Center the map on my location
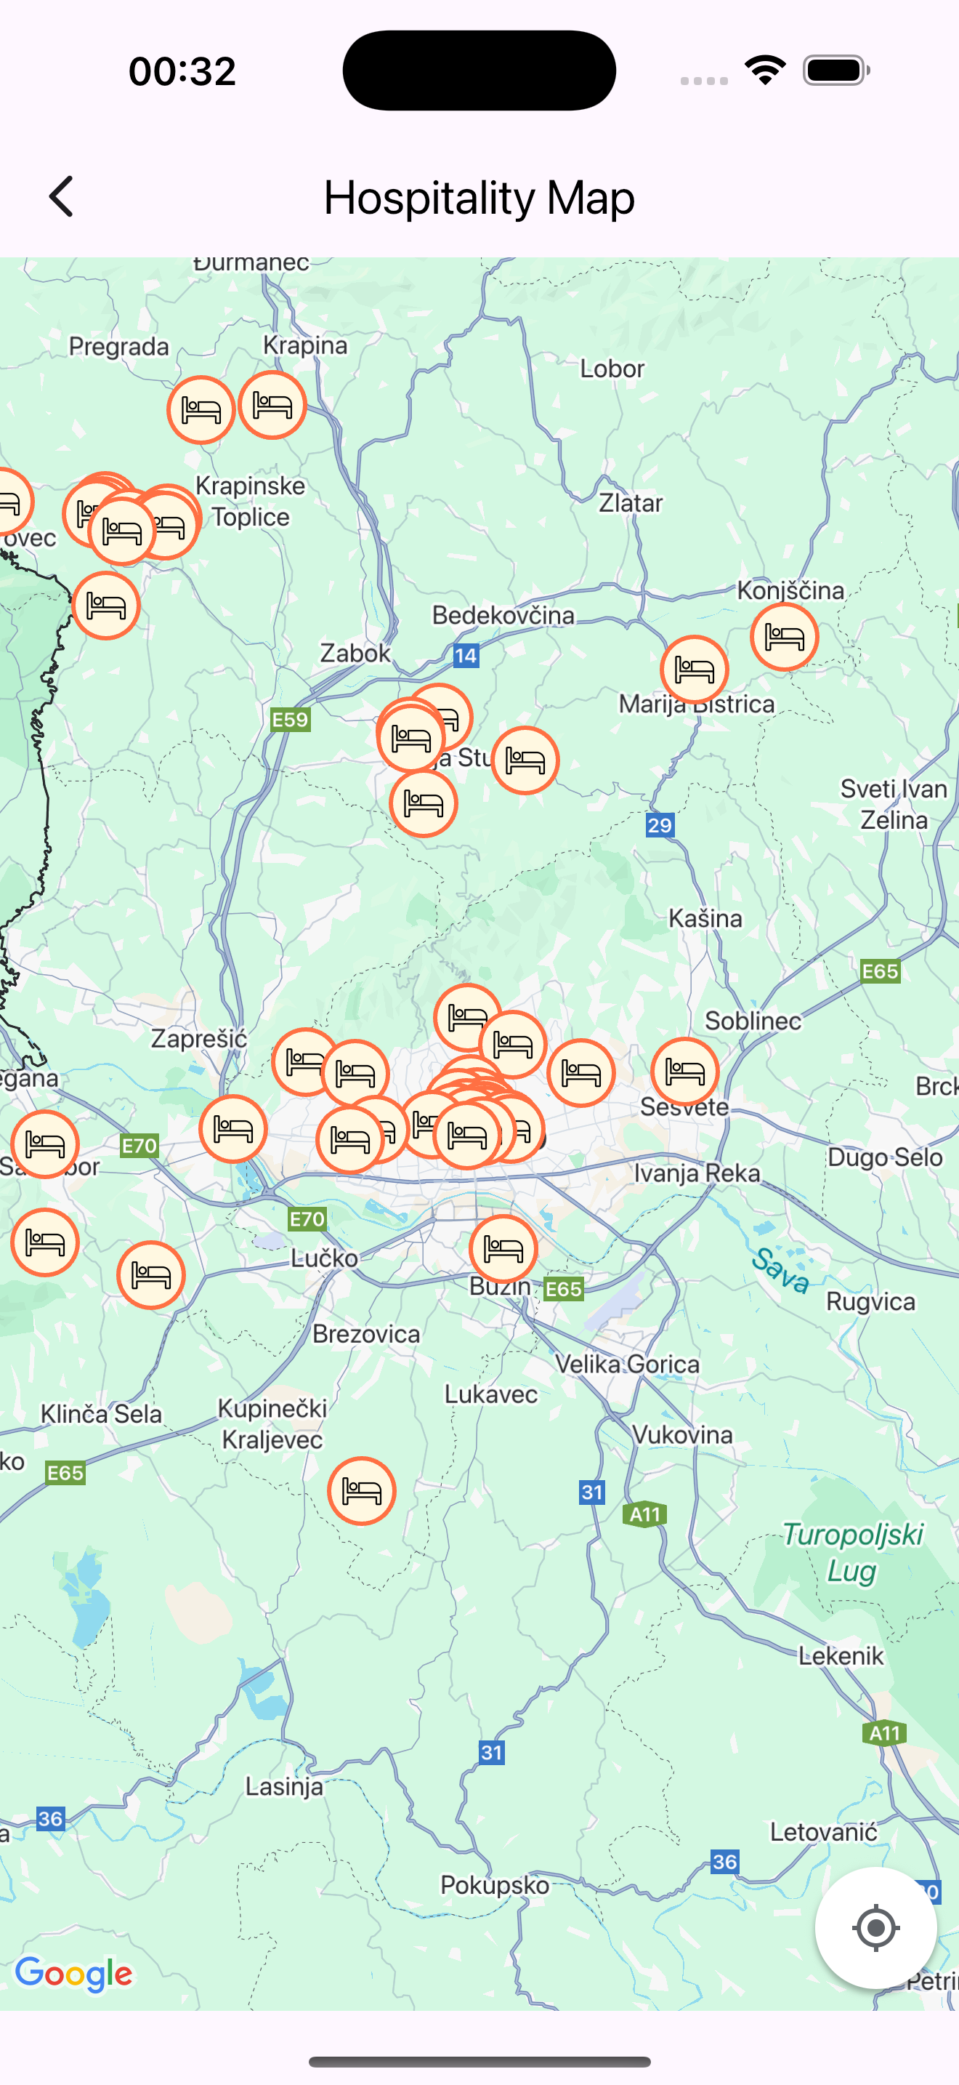959x2085 pixels. (875, 1927)
